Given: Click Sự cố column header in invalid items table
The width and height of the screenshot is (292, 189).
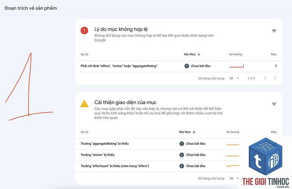Looking at the screenshot, I should coord(84,54).
